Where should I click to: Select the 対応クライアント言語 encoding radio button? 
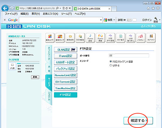click(x=111, y=61)
